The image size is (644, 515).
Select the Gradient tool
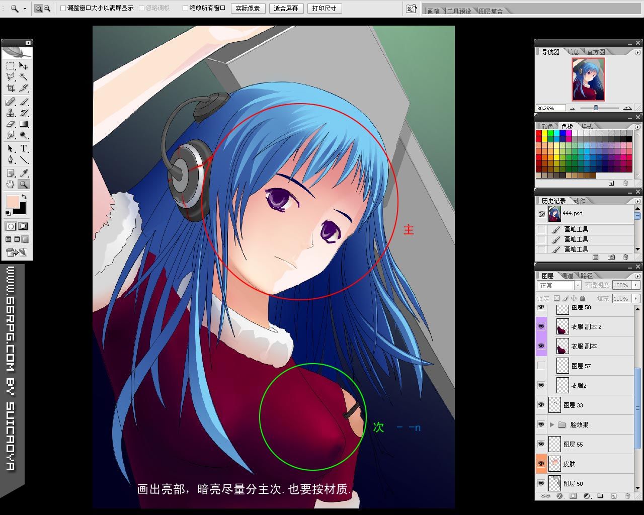tap(24, 124)
